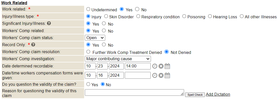Open the Add Dictation link
The height and width of the screenshot is (99, 278).
tap(218, 94)
